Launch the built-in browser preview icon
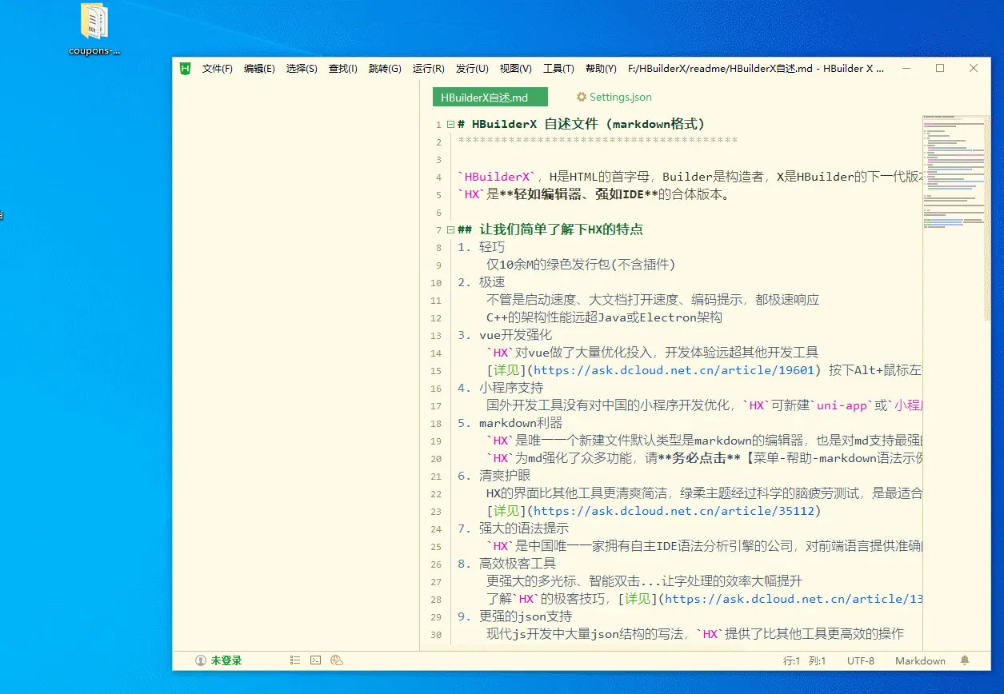Viewport: 1004px width, 694px height. [337, 660]
